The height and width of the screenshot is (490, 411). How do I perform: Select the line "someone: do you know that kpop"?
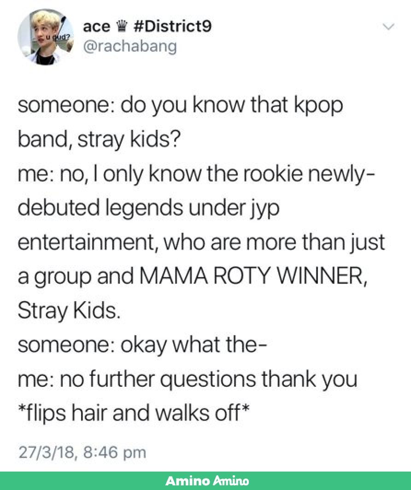[180, 105]
